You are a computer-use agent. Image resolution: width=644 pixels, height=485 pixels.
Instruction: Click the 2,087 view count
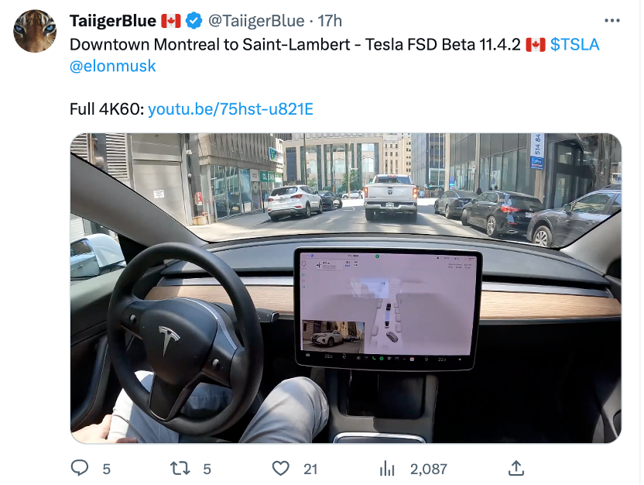click(428, 469)
